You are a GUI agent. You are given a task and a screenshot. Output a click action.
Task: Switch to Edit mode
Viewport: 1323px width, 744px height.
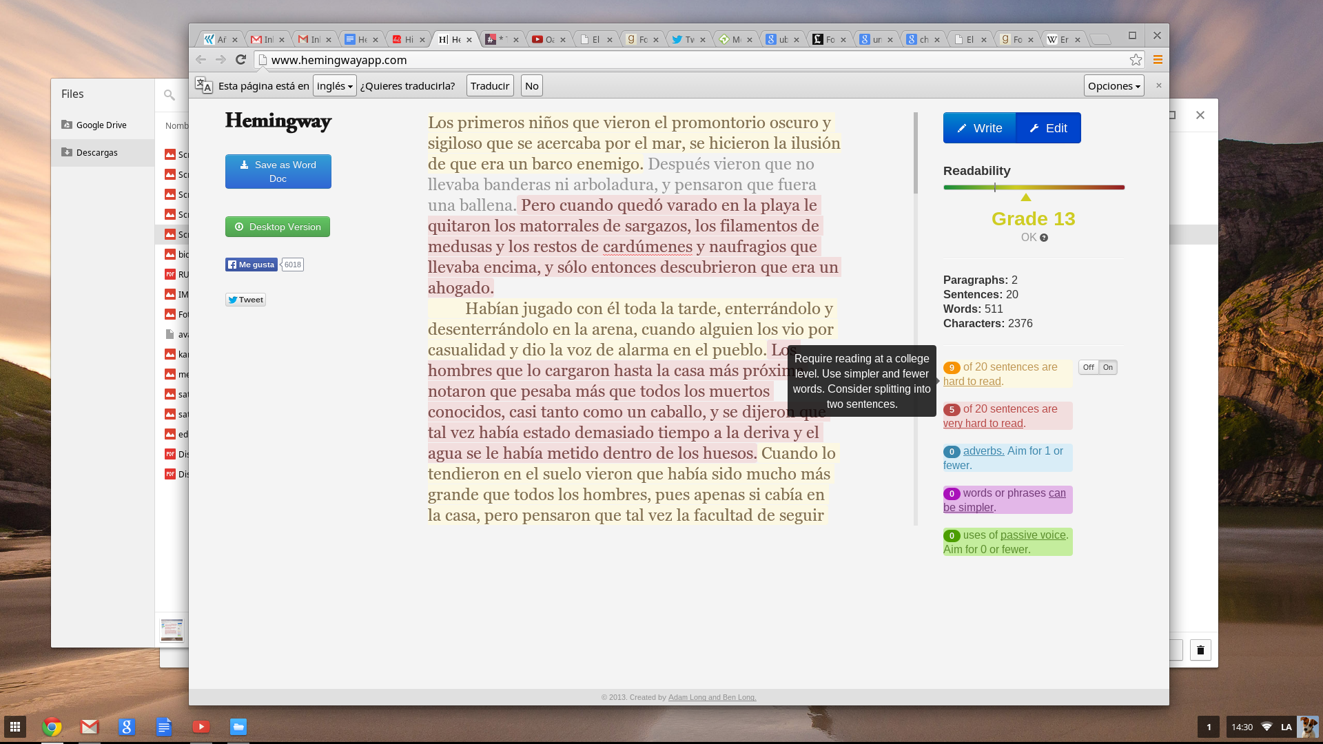pyautogui.click(x=1048, y=128)
